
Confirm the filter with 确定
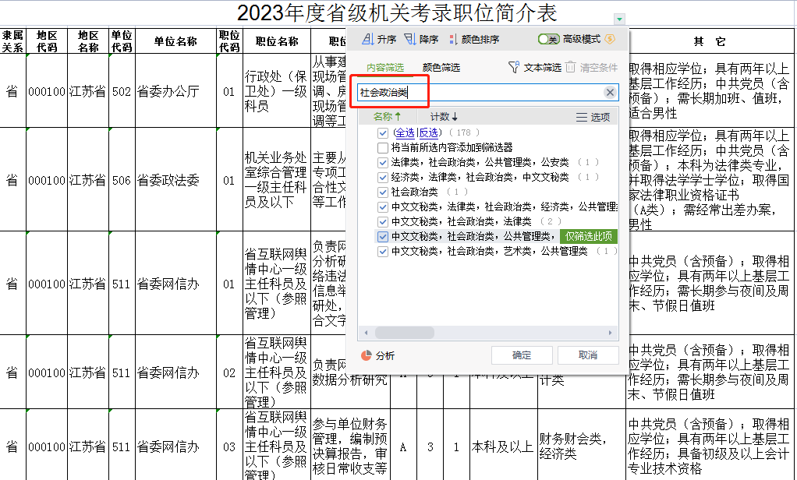pyautogui.click(x=522, y=355)
